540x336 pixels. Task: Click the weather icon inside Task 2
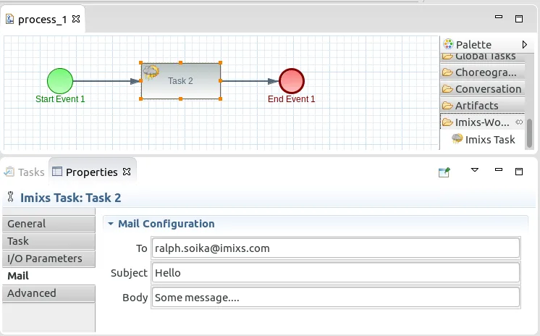151,72
